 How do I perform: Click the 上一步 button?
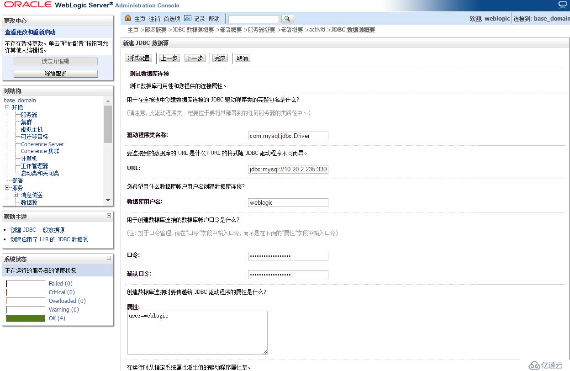[x=169, y=58]
